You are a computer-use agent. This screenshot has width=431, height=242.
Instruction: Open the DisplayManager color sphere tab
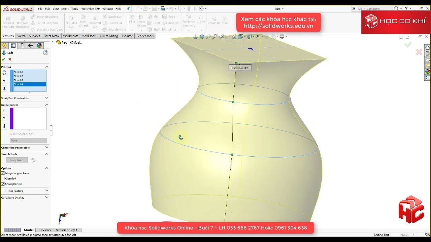point(39,46)
